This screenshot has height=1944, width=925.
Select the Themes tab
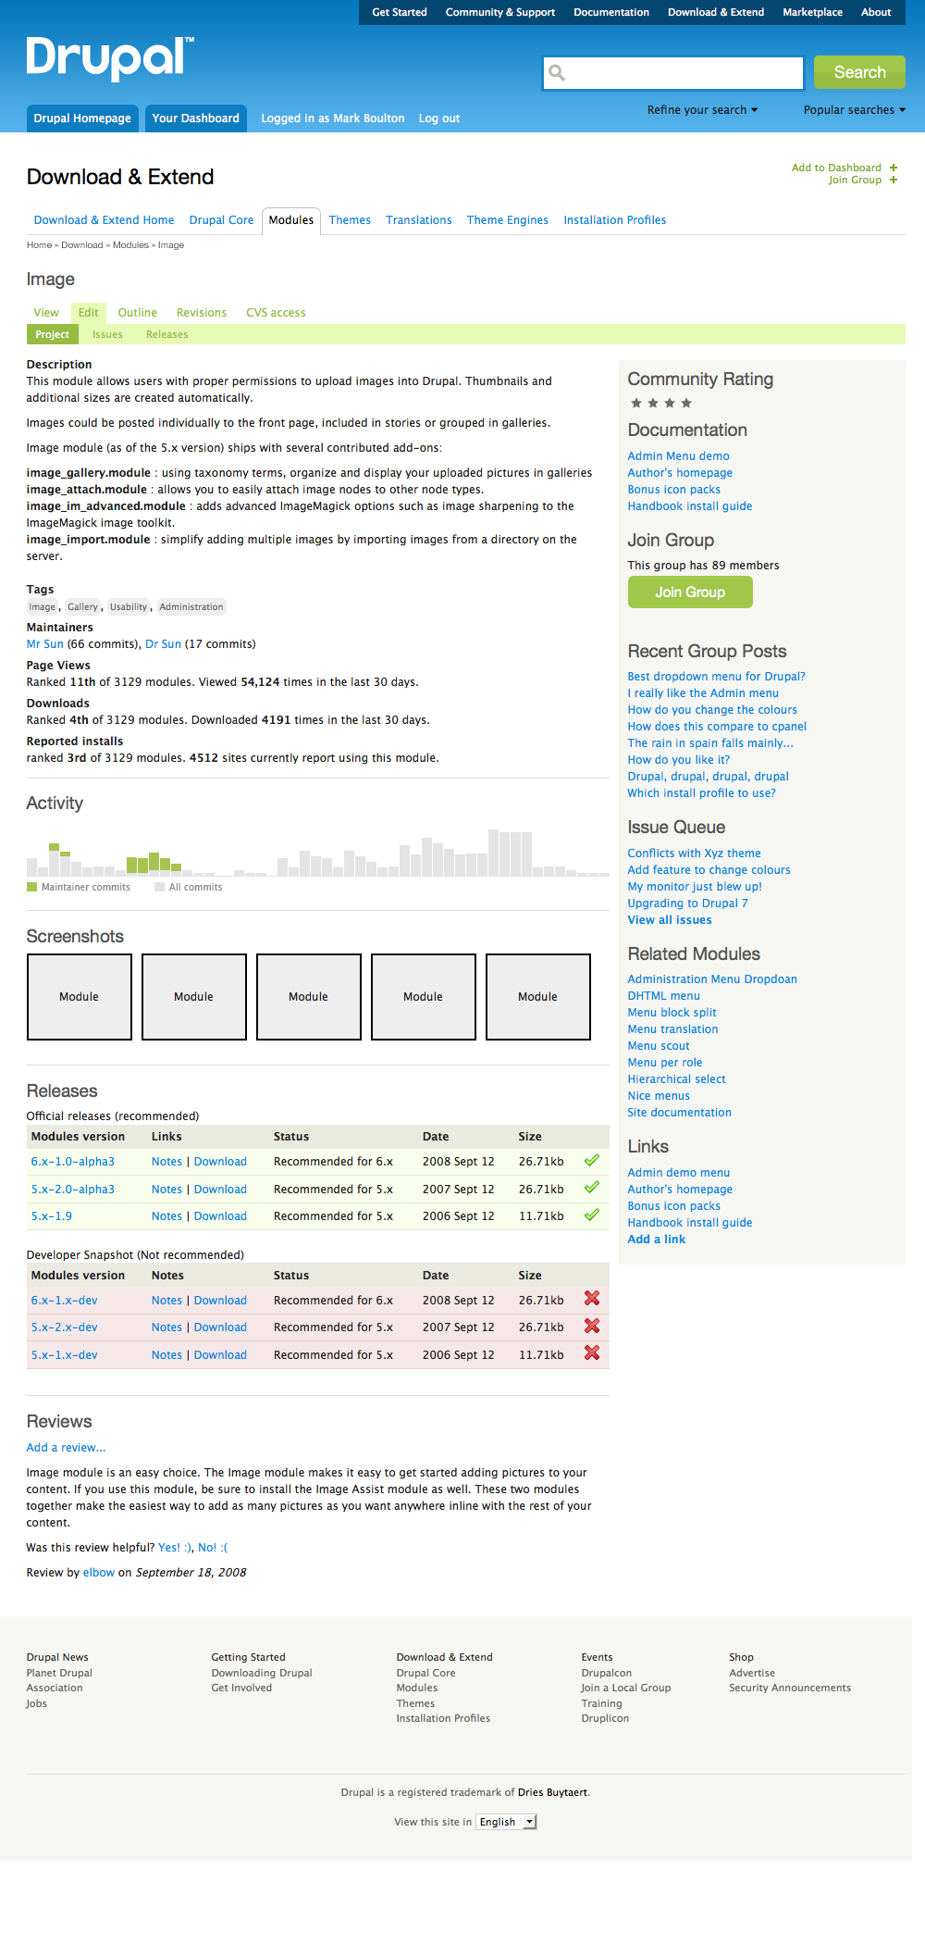pyautogui.click(x=350, y=220)
